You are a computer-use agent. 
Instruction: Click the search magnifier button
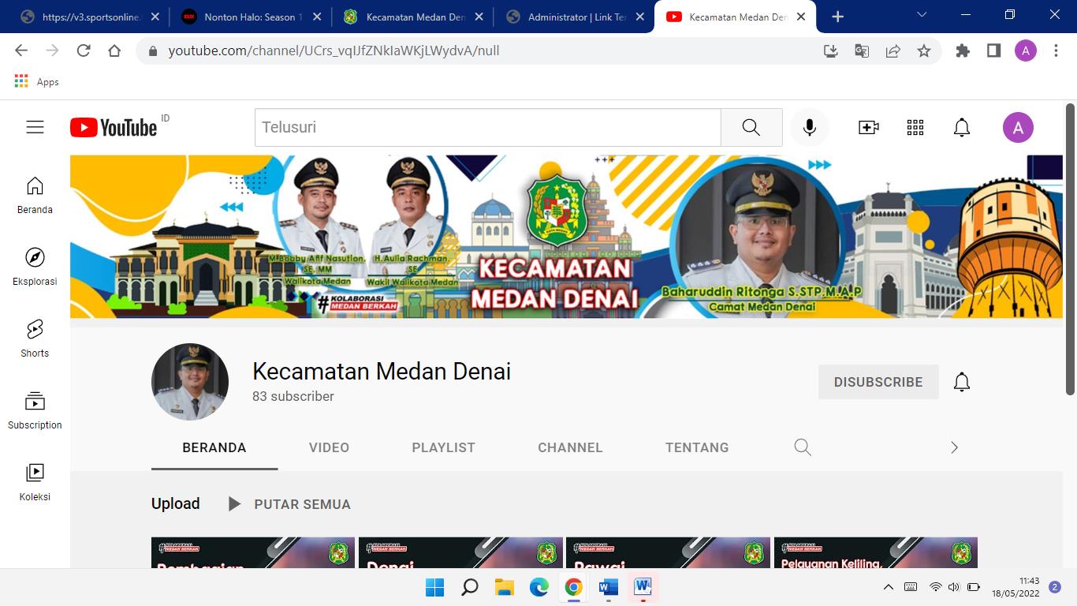pos(751,127)
